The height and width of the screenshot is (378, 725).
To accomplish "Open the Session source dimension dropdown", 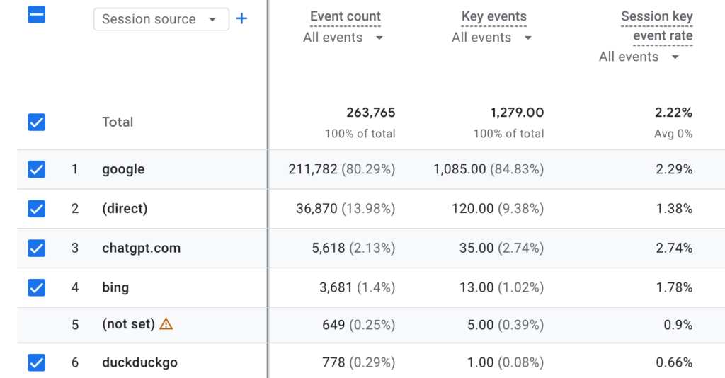I will [x=161, y=20].
